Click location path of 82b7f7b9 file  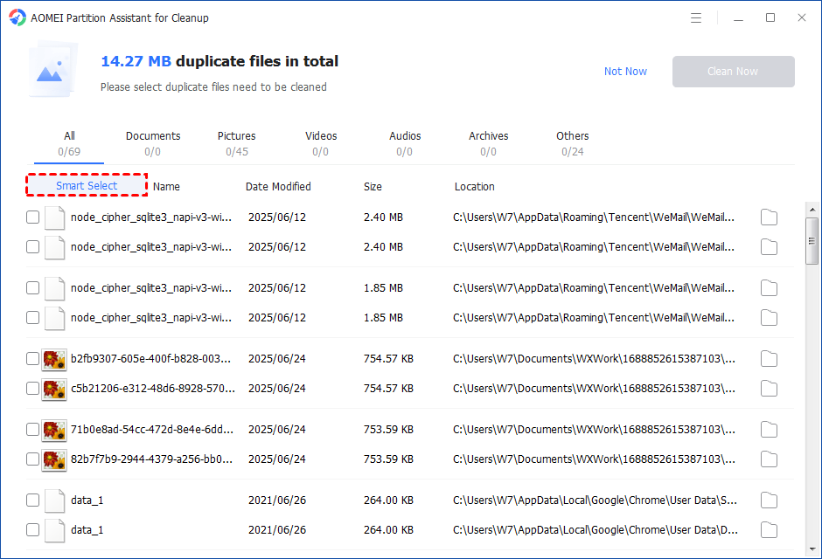594,459
